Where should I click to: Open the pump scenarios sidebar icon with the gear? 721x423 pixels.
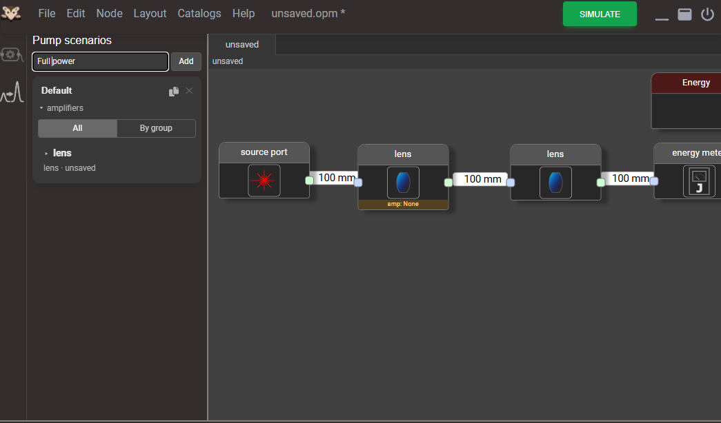[12, 54]
